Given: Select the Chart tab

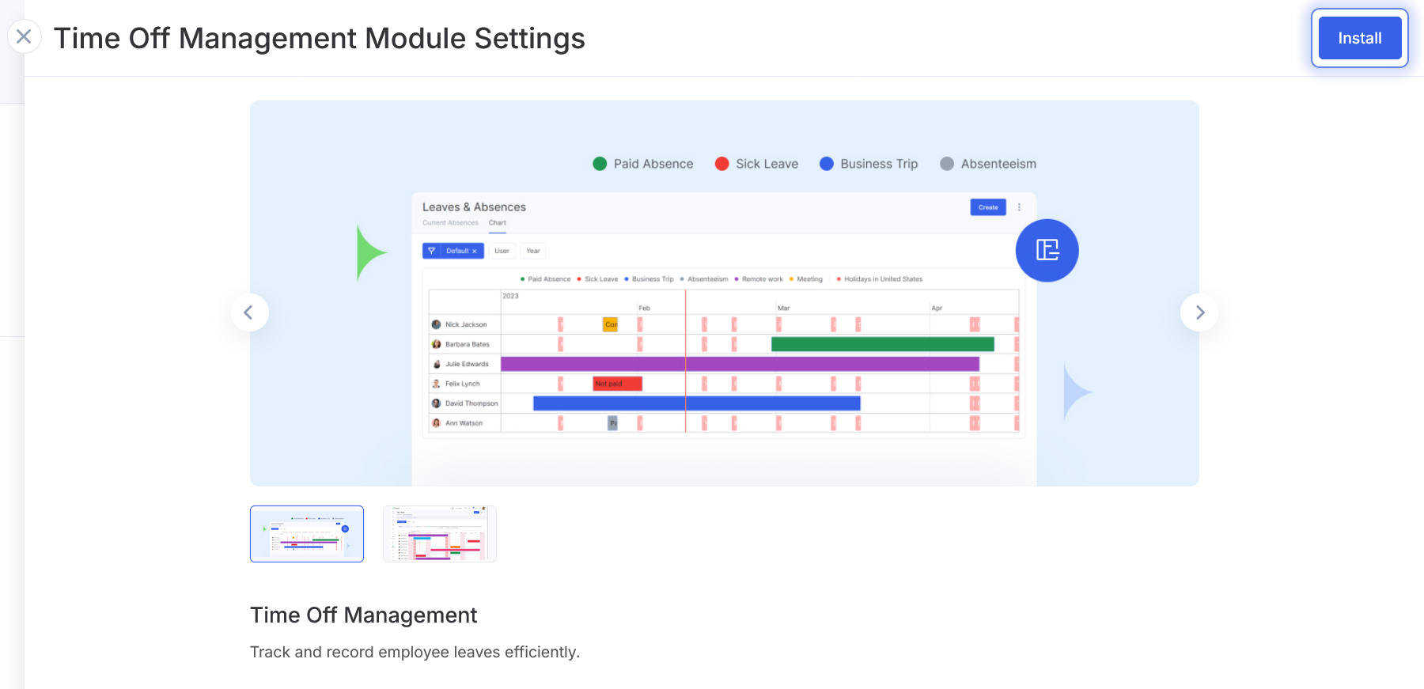Looking at the screenshot, I should click(497, 223).
